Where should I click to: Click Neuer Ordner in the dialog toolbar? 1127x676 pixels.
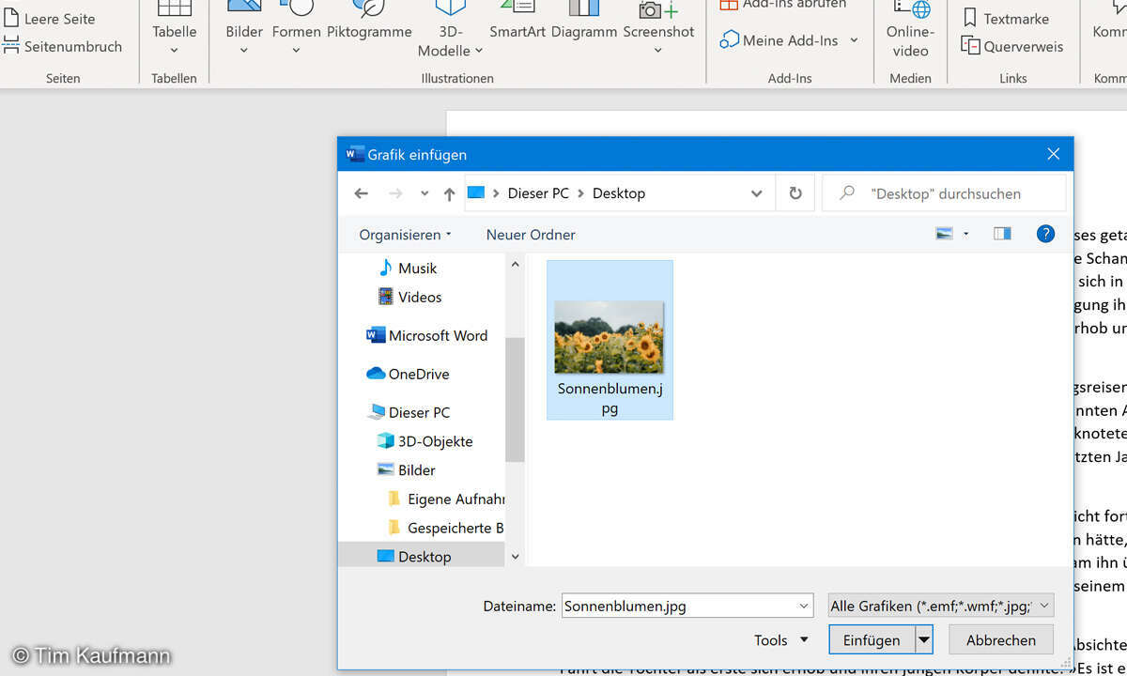point(531,235)
